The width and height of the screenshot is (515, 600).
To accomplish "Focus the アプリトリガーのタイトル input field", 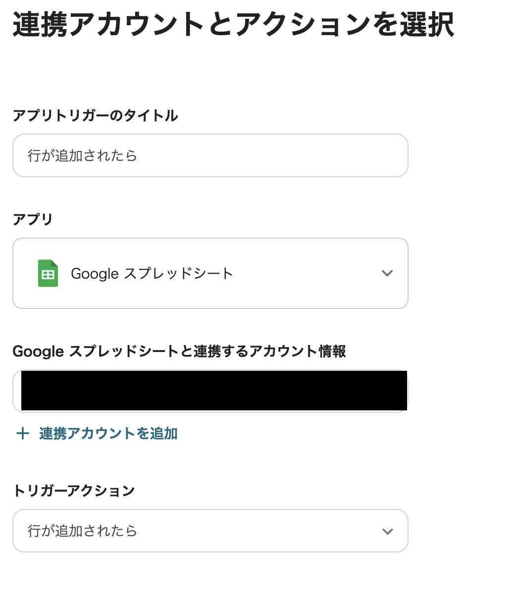I will 210,155.
